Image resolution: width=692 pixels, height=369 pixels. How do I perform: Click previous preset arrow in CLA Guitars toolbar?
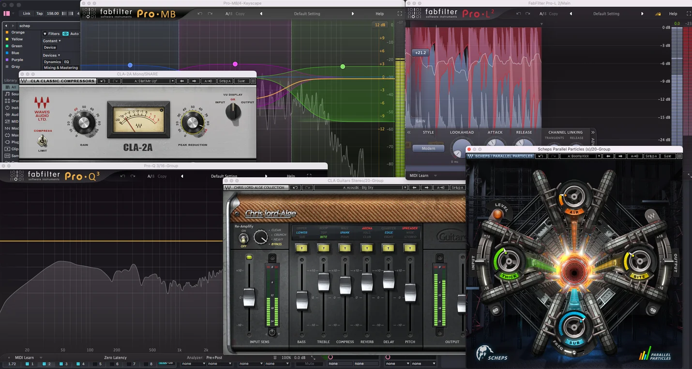(414, 187)
